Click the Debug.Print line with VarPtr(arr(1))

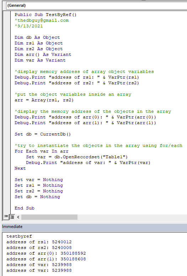pos(85,123)
